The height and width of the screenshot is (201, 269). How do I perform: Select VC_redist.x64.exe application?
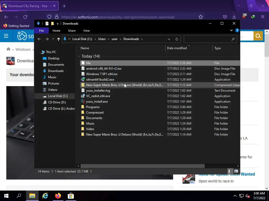point(98,96)
